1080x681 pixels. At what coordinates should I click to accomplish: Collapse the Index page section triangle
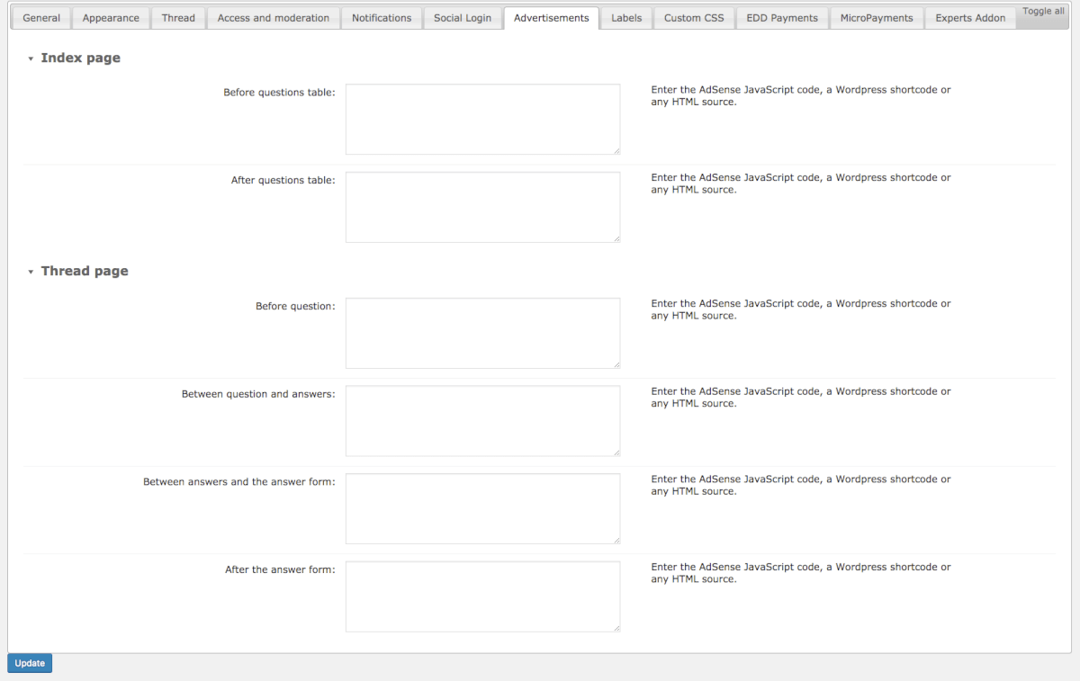point(31,58)
